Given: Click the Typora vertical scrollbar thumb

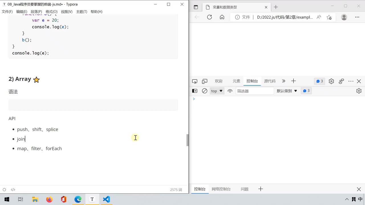Looking at the screenshot, I should (x=187, y=140).
